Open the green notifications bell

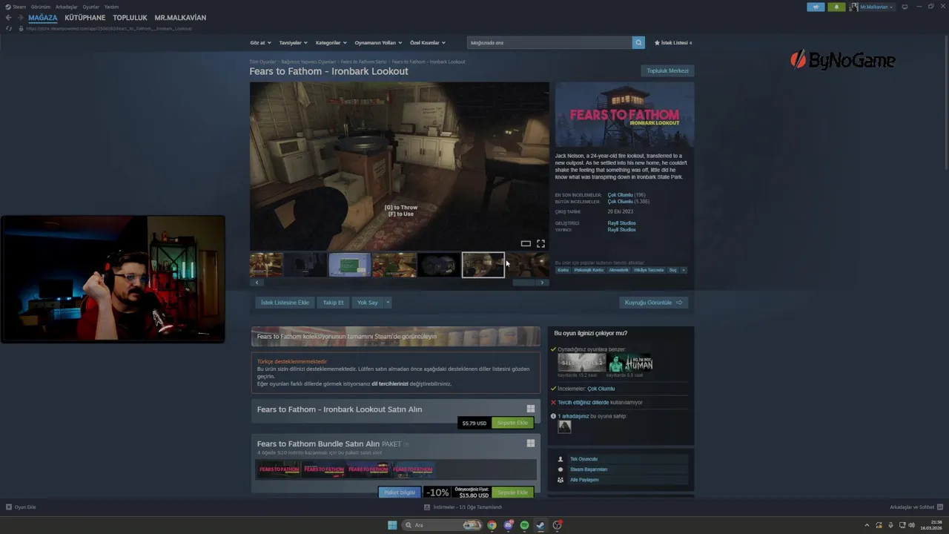836,7
